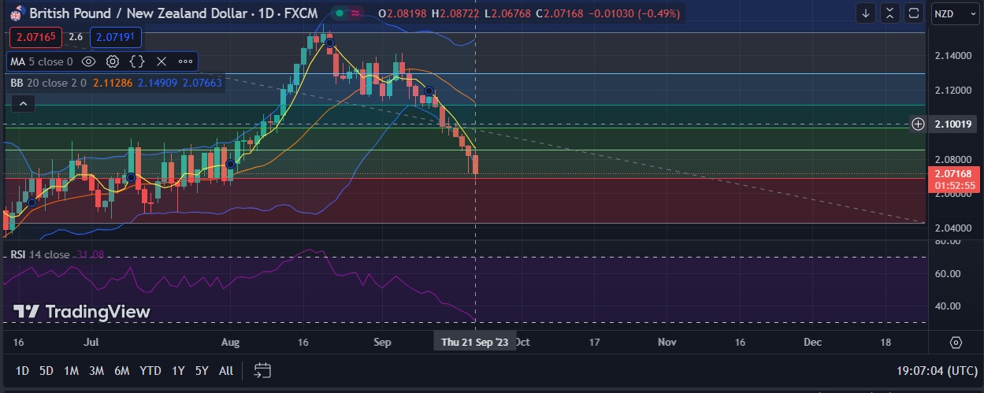Click the current price label 2.07168

[954, 173]
